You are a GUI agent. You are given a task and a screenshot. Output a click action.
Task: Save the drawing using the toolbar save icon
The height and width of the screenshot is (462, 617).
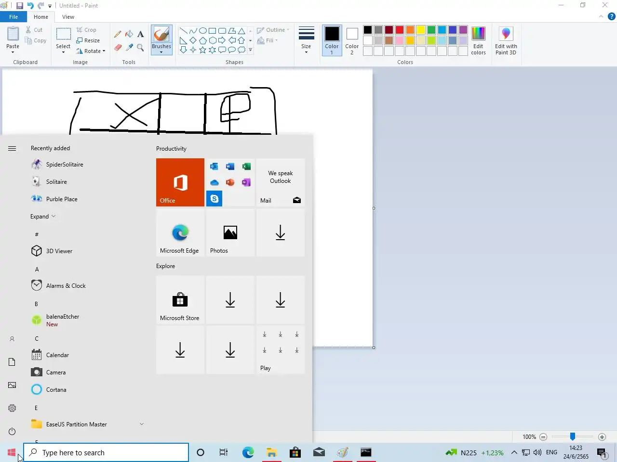pos(20,6)
